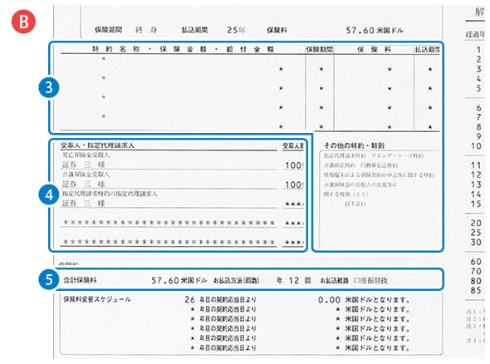Click the 26 年目の契約応当日より line
490x364 pixels.
pyautogui.click(x=220, y=299)
